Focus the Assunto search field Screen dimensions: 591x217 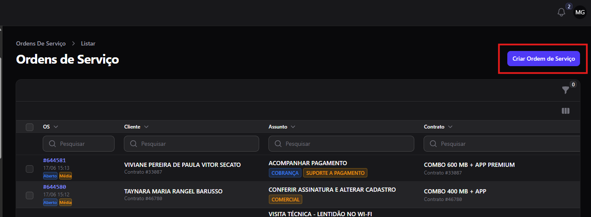[x=341, y=144]
